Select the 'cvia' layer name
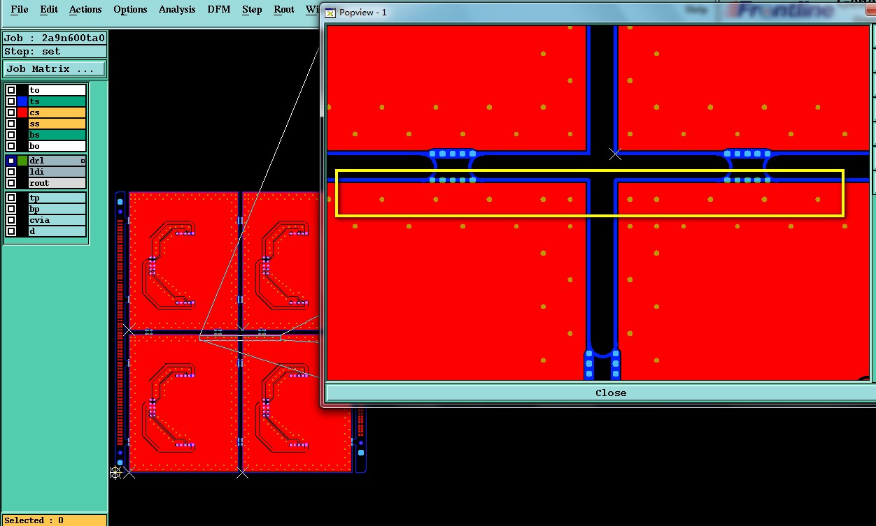 57,220
